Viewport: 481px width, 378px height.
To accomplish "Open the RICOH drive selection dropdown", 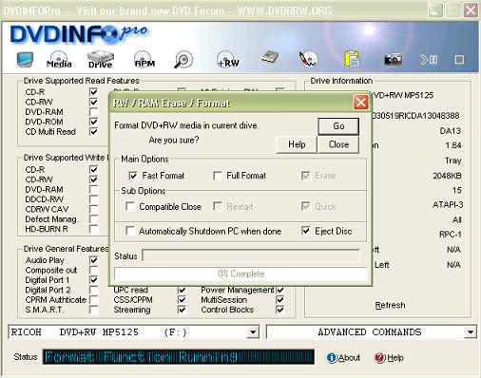I will click(252, 332).
